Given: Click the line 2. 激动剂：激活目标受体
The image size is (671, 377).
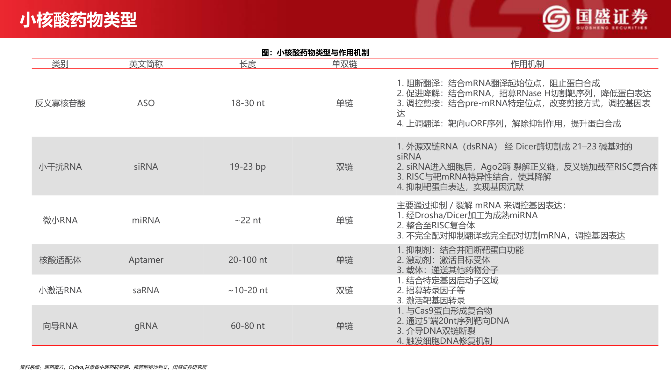Looking at the screenshot, I should (443, 260).
